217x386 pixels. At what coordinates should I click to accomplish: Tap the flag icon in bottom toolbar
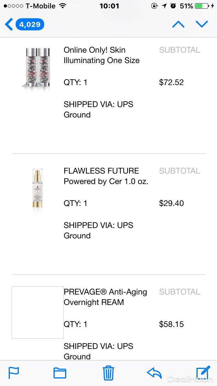[x=14, y=373]
